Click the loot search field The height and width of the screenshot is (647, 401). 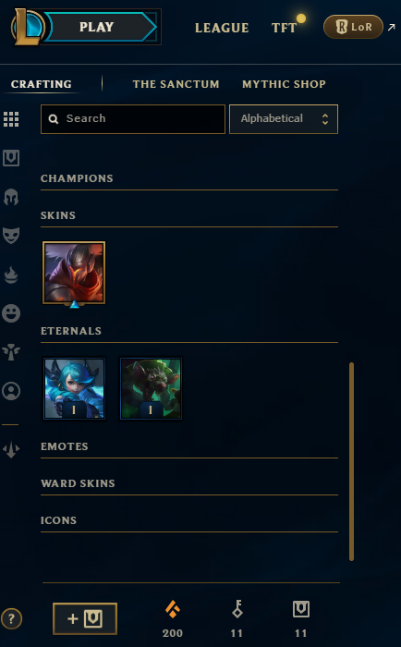[133, 119]
